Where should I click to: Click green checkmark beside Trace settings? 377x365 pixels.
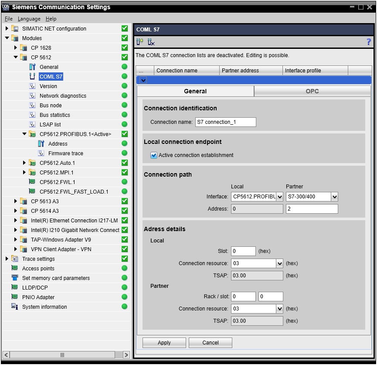click(x=125, y=259)
